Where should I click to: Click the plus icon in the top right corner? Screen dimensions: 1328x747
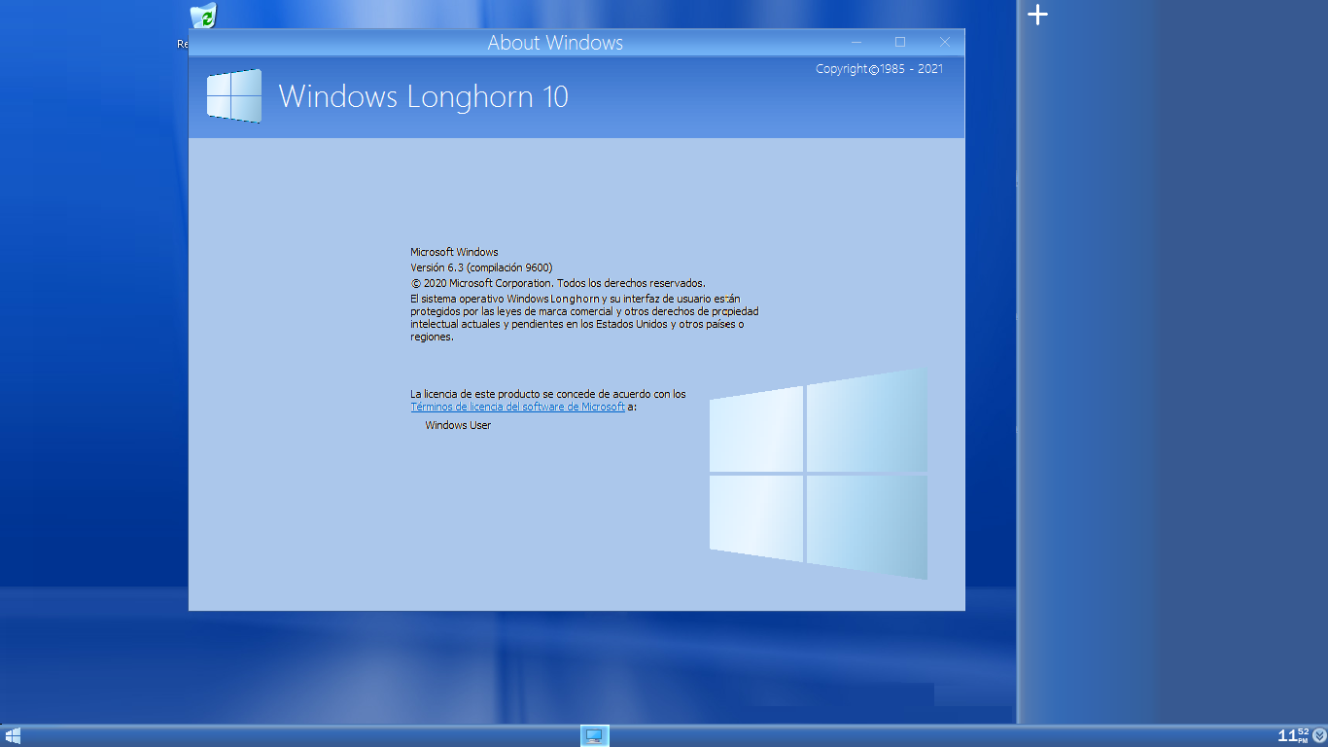[1036, 14]
